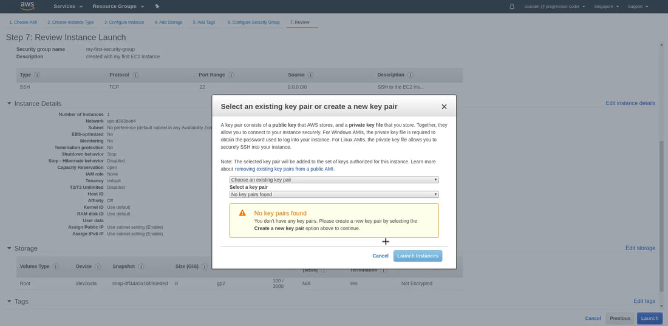Click info icon next to Source column
This screenshot has width=668, height=326.
pos(310,75)
